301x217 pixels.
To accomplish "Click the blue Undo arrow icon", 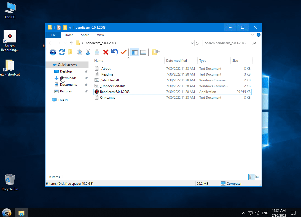I will click(115, 52).
